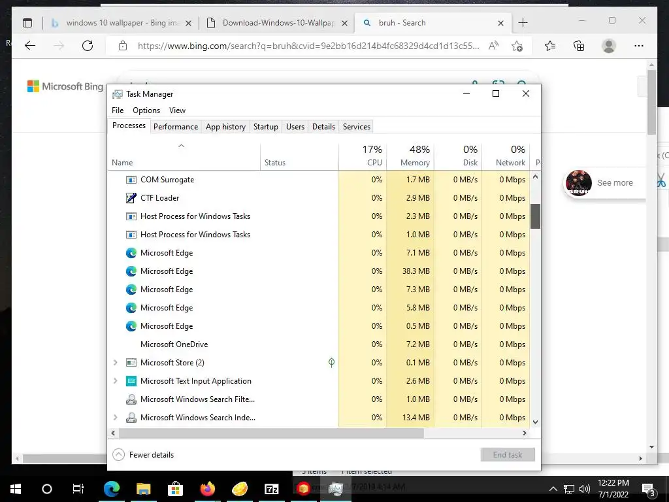
Task: Open File Explorer from taskbar
Action: pos(143,489)
